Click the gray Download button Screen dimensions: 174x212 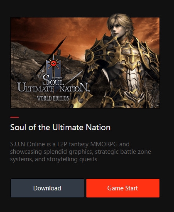click(x=47, y=188)
